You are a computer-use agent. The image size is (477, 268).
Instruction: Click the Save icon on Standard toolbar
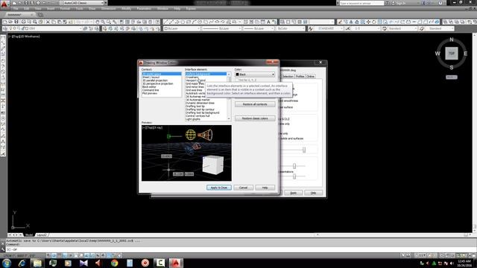[16, 22]
